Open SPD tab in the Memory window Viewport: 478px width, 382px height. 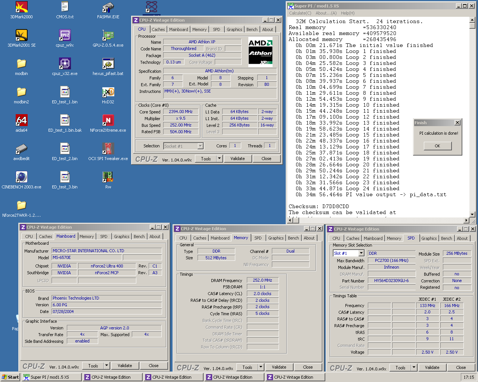point(258,238)
